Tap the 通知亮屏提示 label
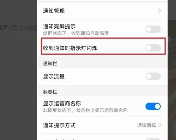The height and width of the screenshot is (140, 176). [x=59, y=27]
